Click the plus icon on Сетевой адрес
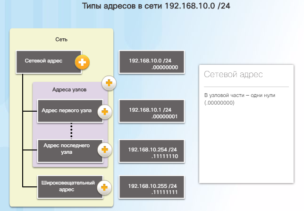This screenshot has width=304, height=211. 82,62
